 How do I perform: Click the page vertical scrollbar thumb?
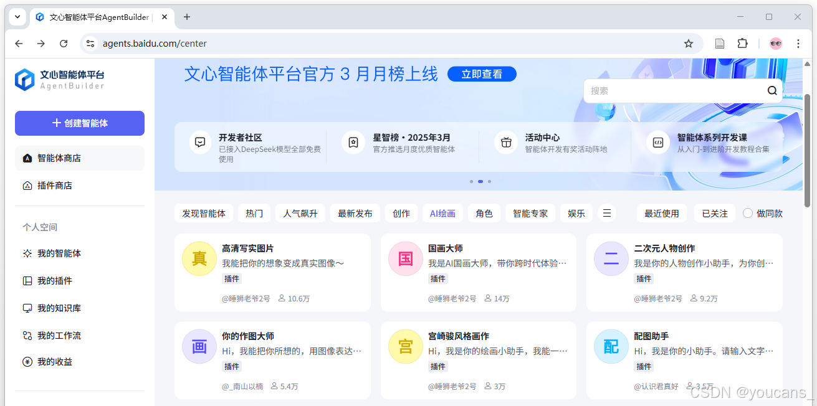pyautogui.click(x=808, y=150)
